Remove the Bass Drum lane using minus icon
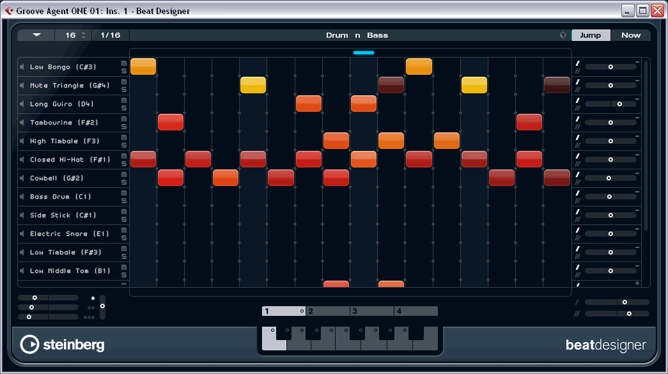668x374 pixels. coord(637,192)
